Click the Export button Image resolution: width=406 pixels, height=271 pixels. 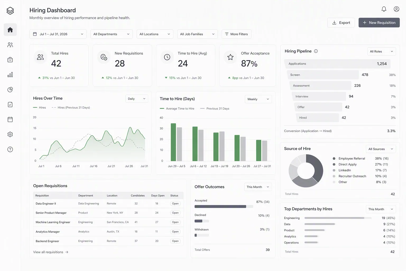[x=341, y=23]
